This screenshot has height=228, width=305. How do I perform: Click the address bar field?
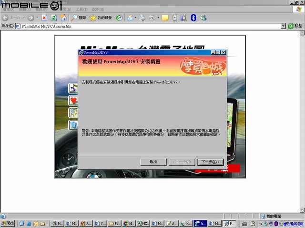pyautogui.click(x=148, y=26)
